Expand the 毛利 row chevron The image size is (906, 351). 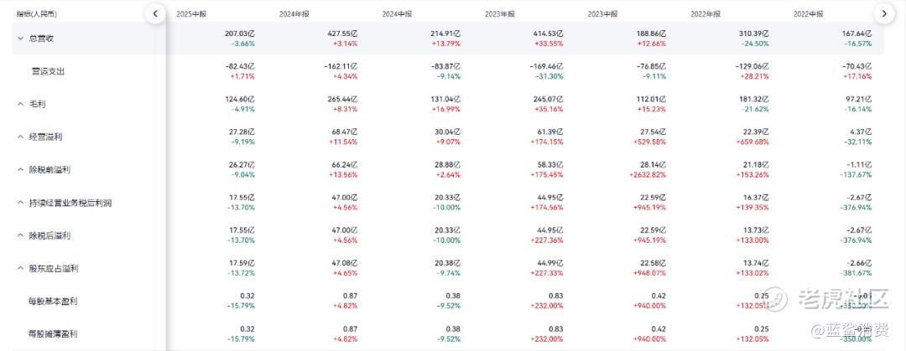click(x=20, y=104)
